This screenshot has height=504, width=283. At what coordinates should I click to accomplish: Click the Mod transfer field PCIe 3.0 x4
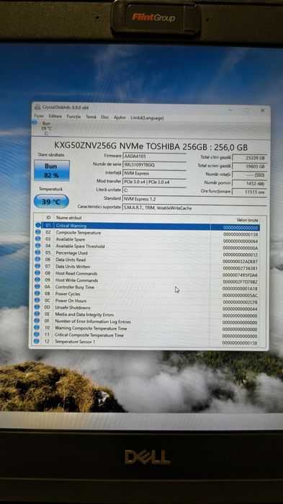[154, 182]
